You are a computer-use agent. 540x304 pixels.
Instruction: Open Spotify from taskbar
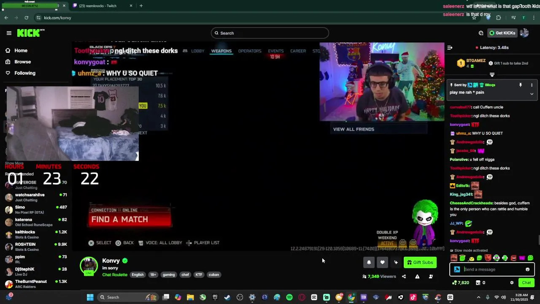pyautogui.click(x=289, y=297)
